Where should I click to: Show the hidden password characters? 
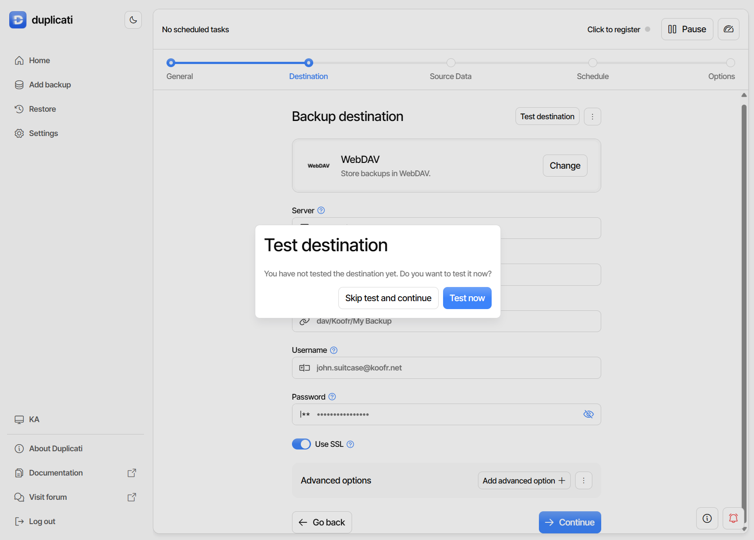[x=588, y=414]
